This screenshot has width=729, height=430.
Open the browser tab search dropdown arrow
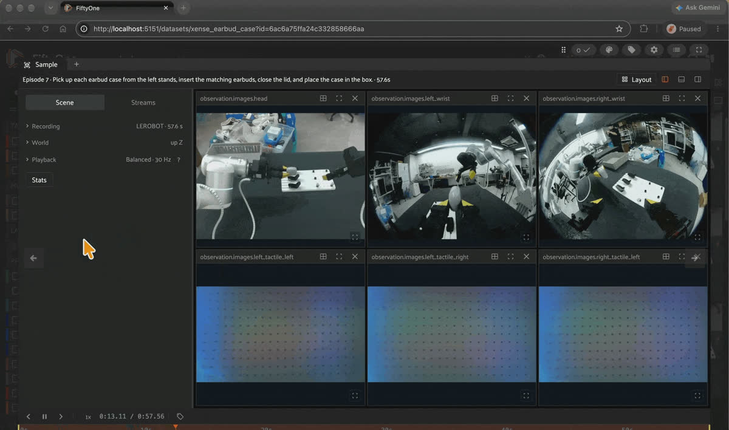point(50,8)
